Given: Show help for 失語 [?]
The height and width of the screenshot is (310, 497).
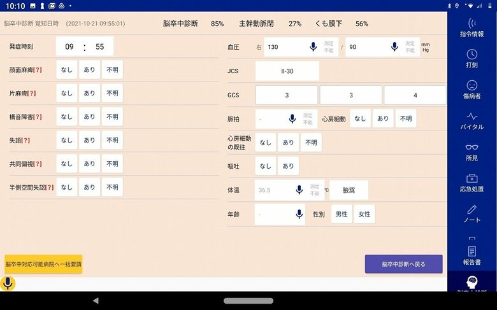Looking at the screenshot, I should point(25,140).
